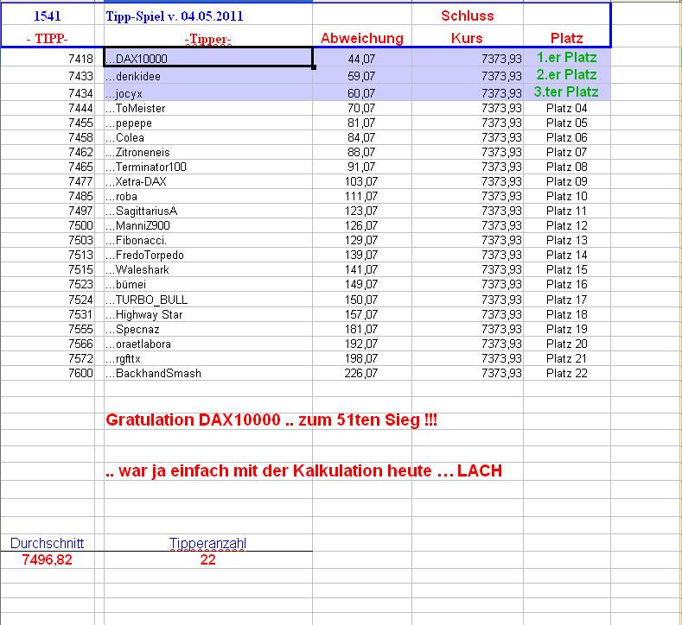Select the ...Highway Star cell

[x=208, y=314]
